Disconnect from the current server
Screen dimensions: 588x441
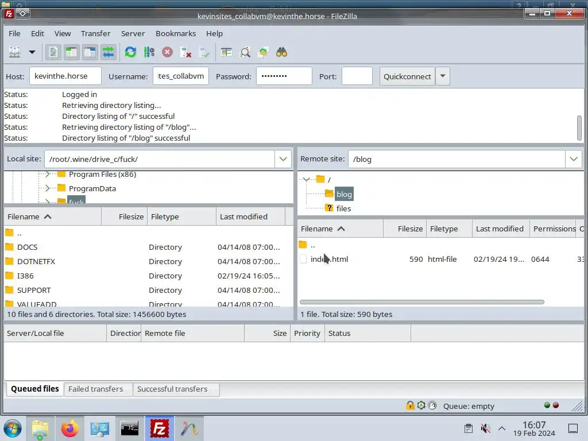(x=186, y=52)
